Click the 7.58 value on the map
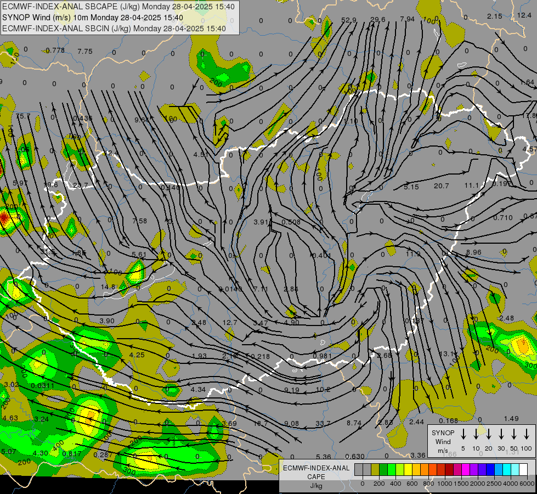This screenshot has width=537, height=494. (x=140, y=221)
